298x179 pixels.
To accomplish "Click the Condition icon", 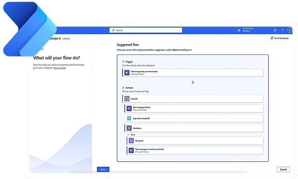I will [129, 128].
